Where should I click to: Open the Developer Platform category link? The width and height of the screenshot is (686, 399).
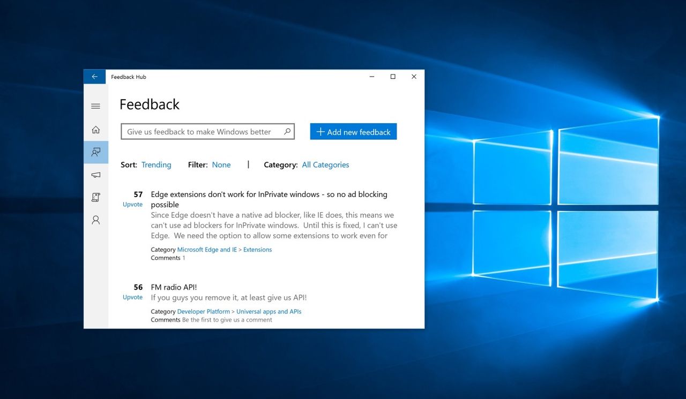pos(203,311)
